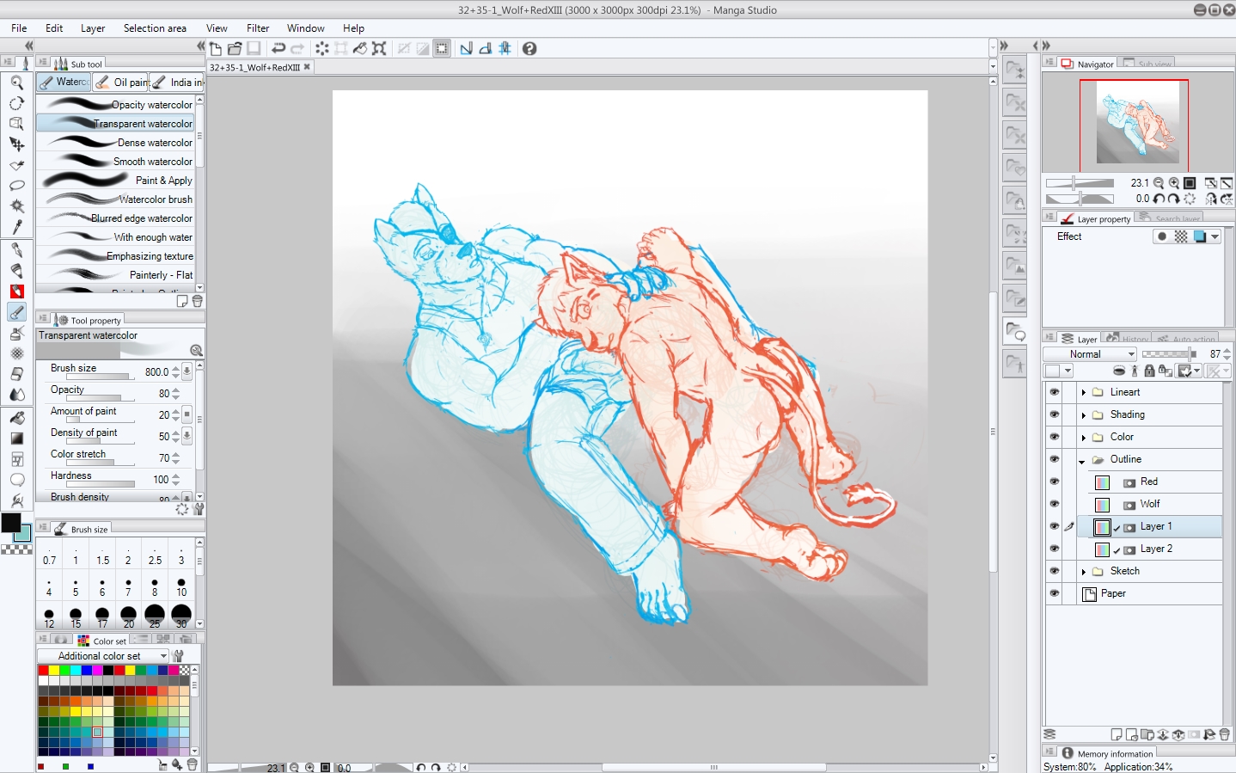1236x773 pixels.
Task: Select brush size preset 10
Action: [x=181, y=587]
